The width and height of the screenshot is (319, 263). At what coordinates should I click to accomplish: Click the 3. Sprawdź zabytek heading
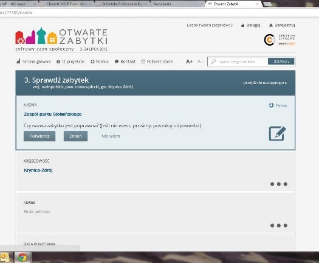[57, 80]
